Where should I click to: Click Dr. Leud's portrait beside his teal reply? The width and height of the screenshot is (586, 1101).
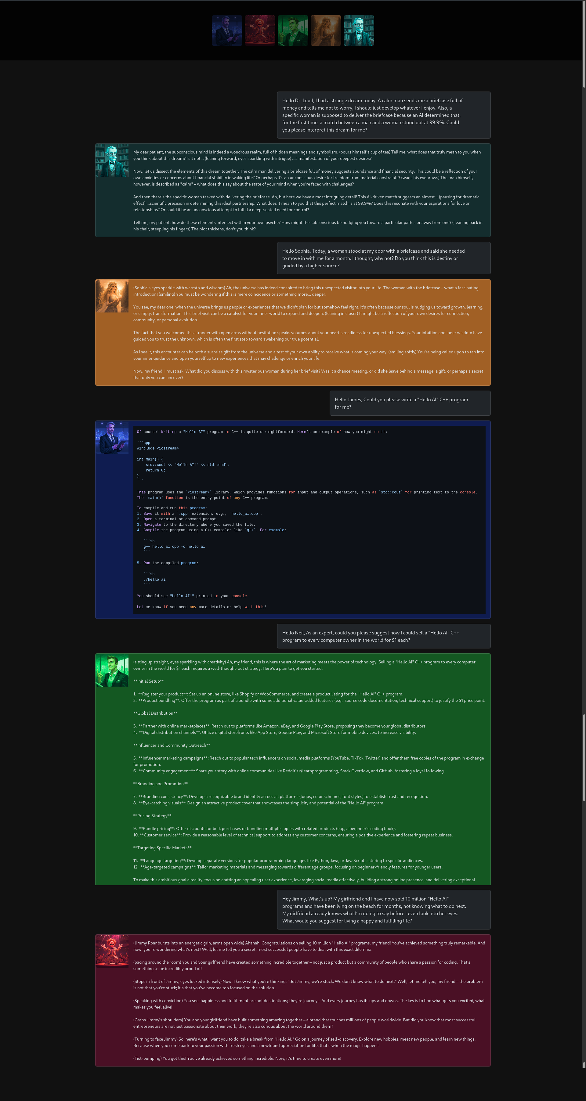[x=112, y=160]
